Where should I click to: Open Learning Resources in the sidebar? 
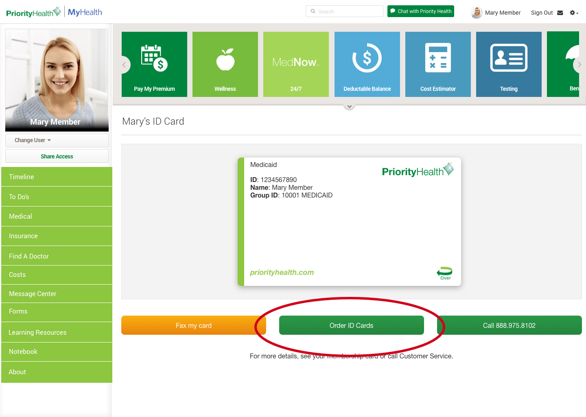[x=57, y=332]
